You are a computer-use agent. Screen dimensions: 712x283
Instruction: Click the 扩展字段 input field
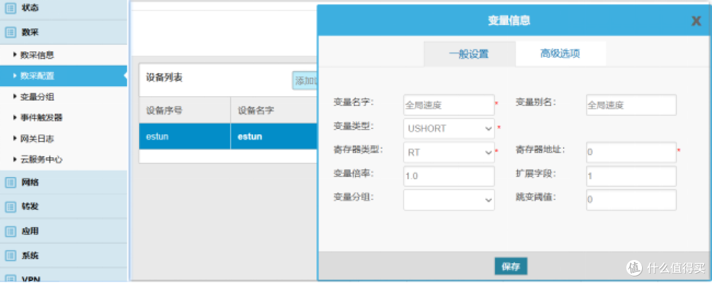click(631, 176)
